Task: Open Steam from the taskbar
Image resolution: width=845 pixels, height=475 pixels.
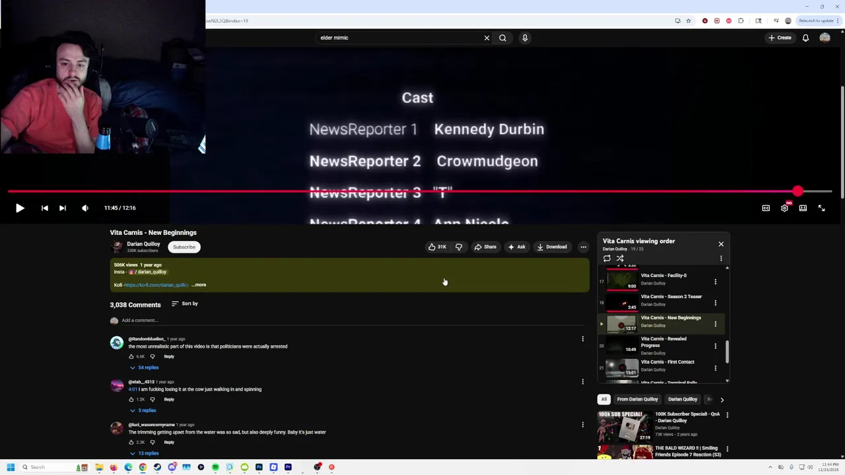Action: click(x=157, y=467)
